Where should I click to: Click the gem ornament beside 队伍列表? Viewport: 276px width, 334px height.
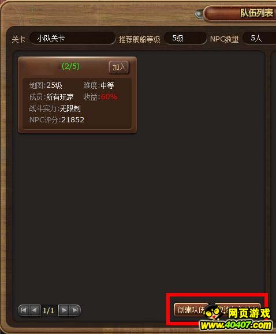click(x=199, y=14)
